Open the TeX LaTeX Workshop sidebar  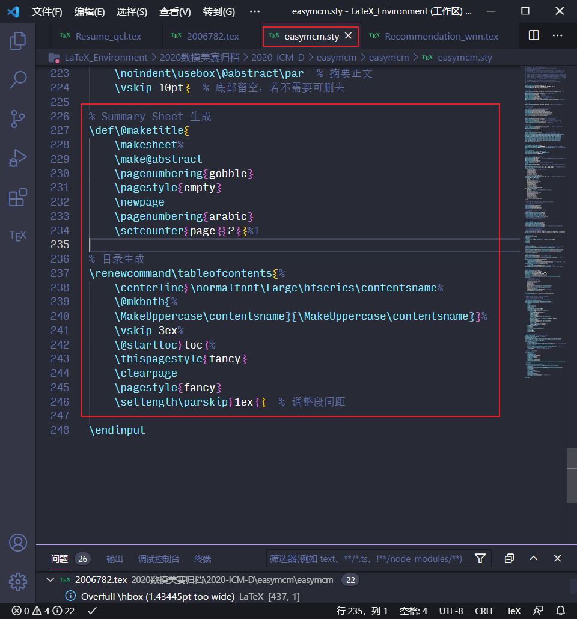click(18, 236)
